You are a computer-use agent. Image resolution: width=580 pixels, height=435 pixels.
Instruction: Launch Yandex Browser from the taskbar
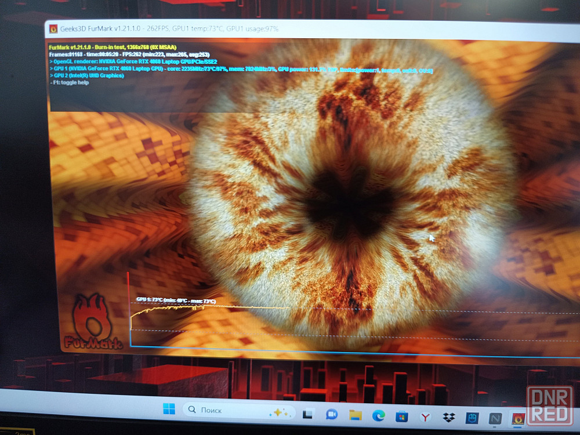(425, 418)
